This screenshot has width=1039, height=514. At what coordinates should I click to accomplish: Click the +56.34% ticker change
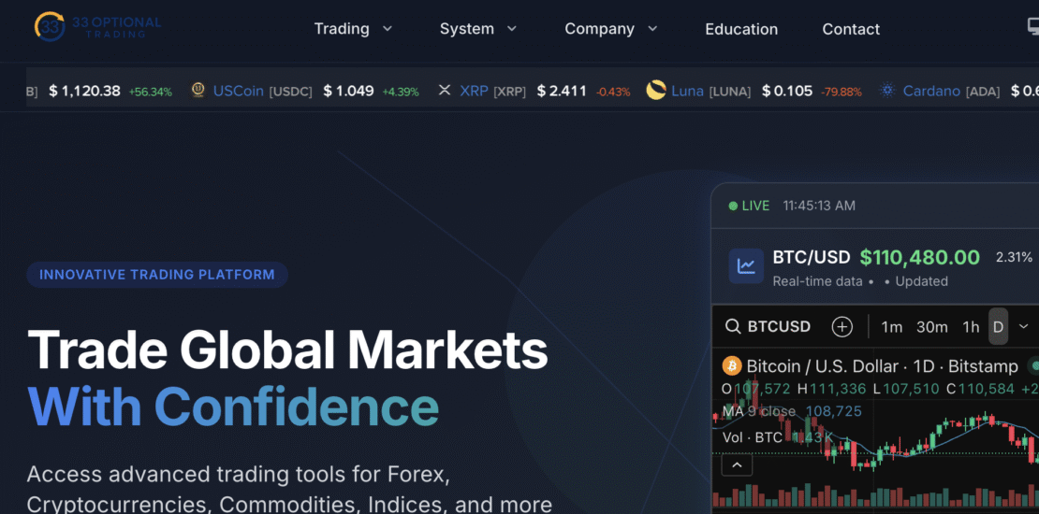(151, 92)
